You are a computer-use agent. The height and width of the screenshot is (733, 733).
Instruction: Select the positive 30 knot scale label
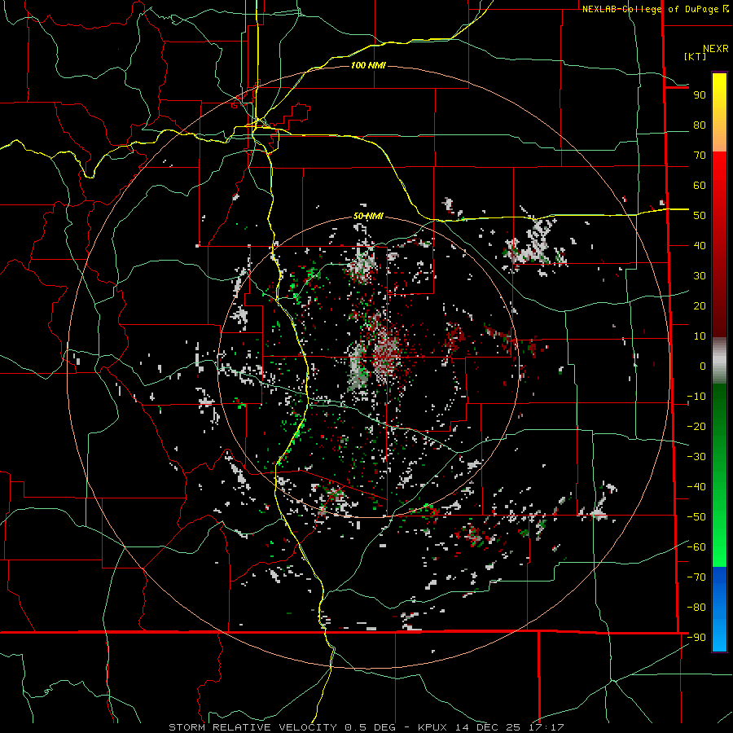[700, 276]
